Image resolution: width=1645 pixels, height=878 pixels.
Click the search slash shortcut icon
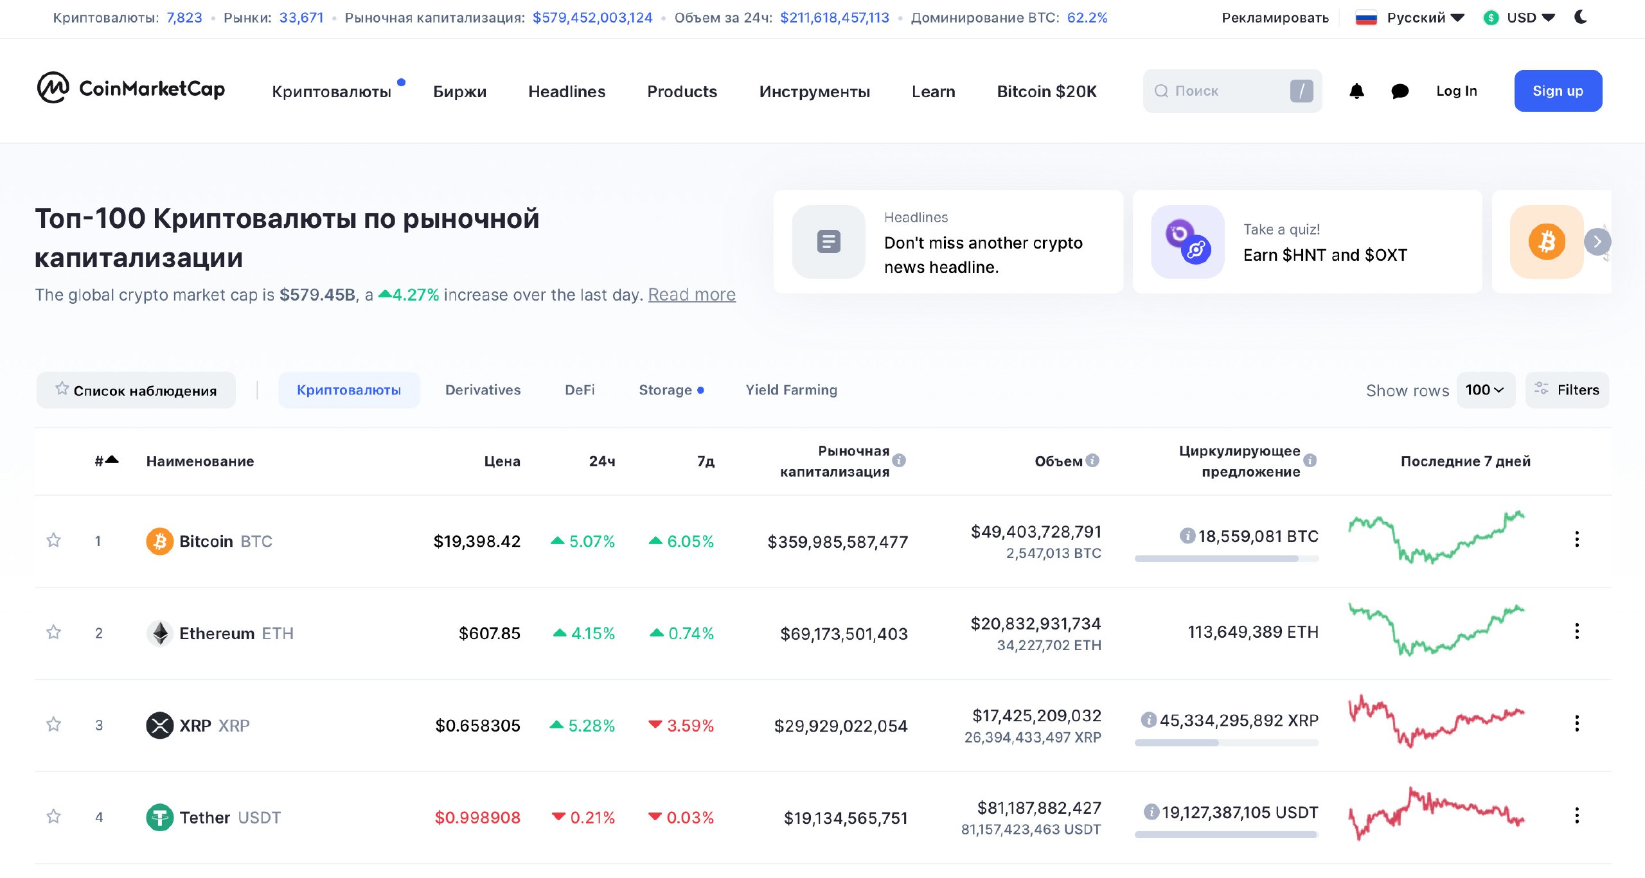click(x=1302, y=91)
